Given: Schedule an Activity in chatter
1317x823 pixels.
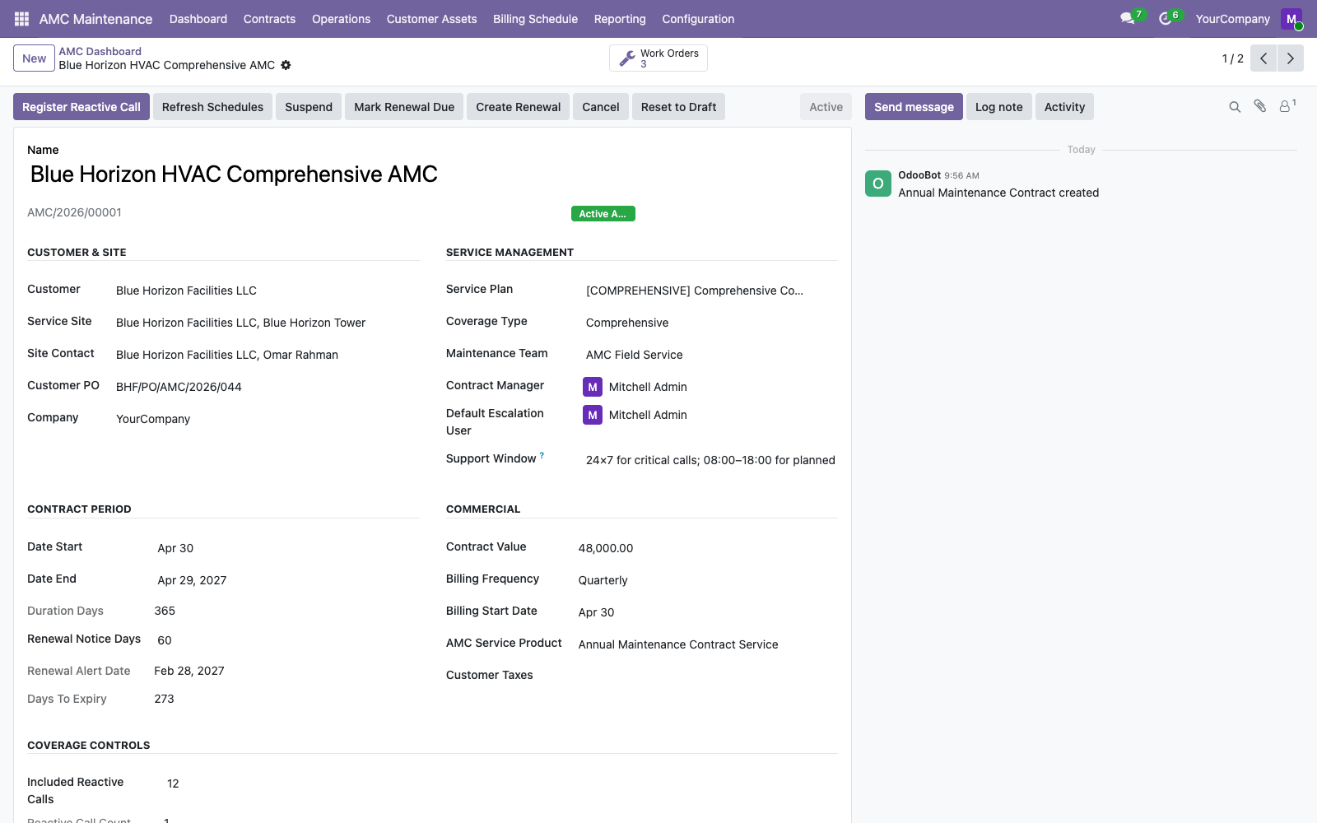Looking at the screenshot, I should 1064,107.
